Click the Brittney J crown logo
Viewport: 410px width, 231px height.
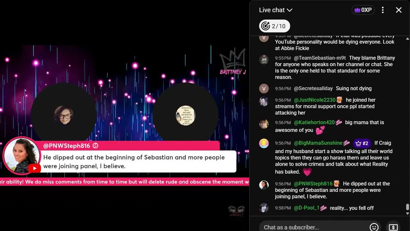(233, 62)
